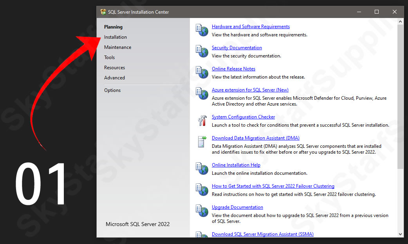The width and height of the screenshot is (408, 244).
Task: Minimize the SQL Server Installation Center window
Action: point(359,12)
